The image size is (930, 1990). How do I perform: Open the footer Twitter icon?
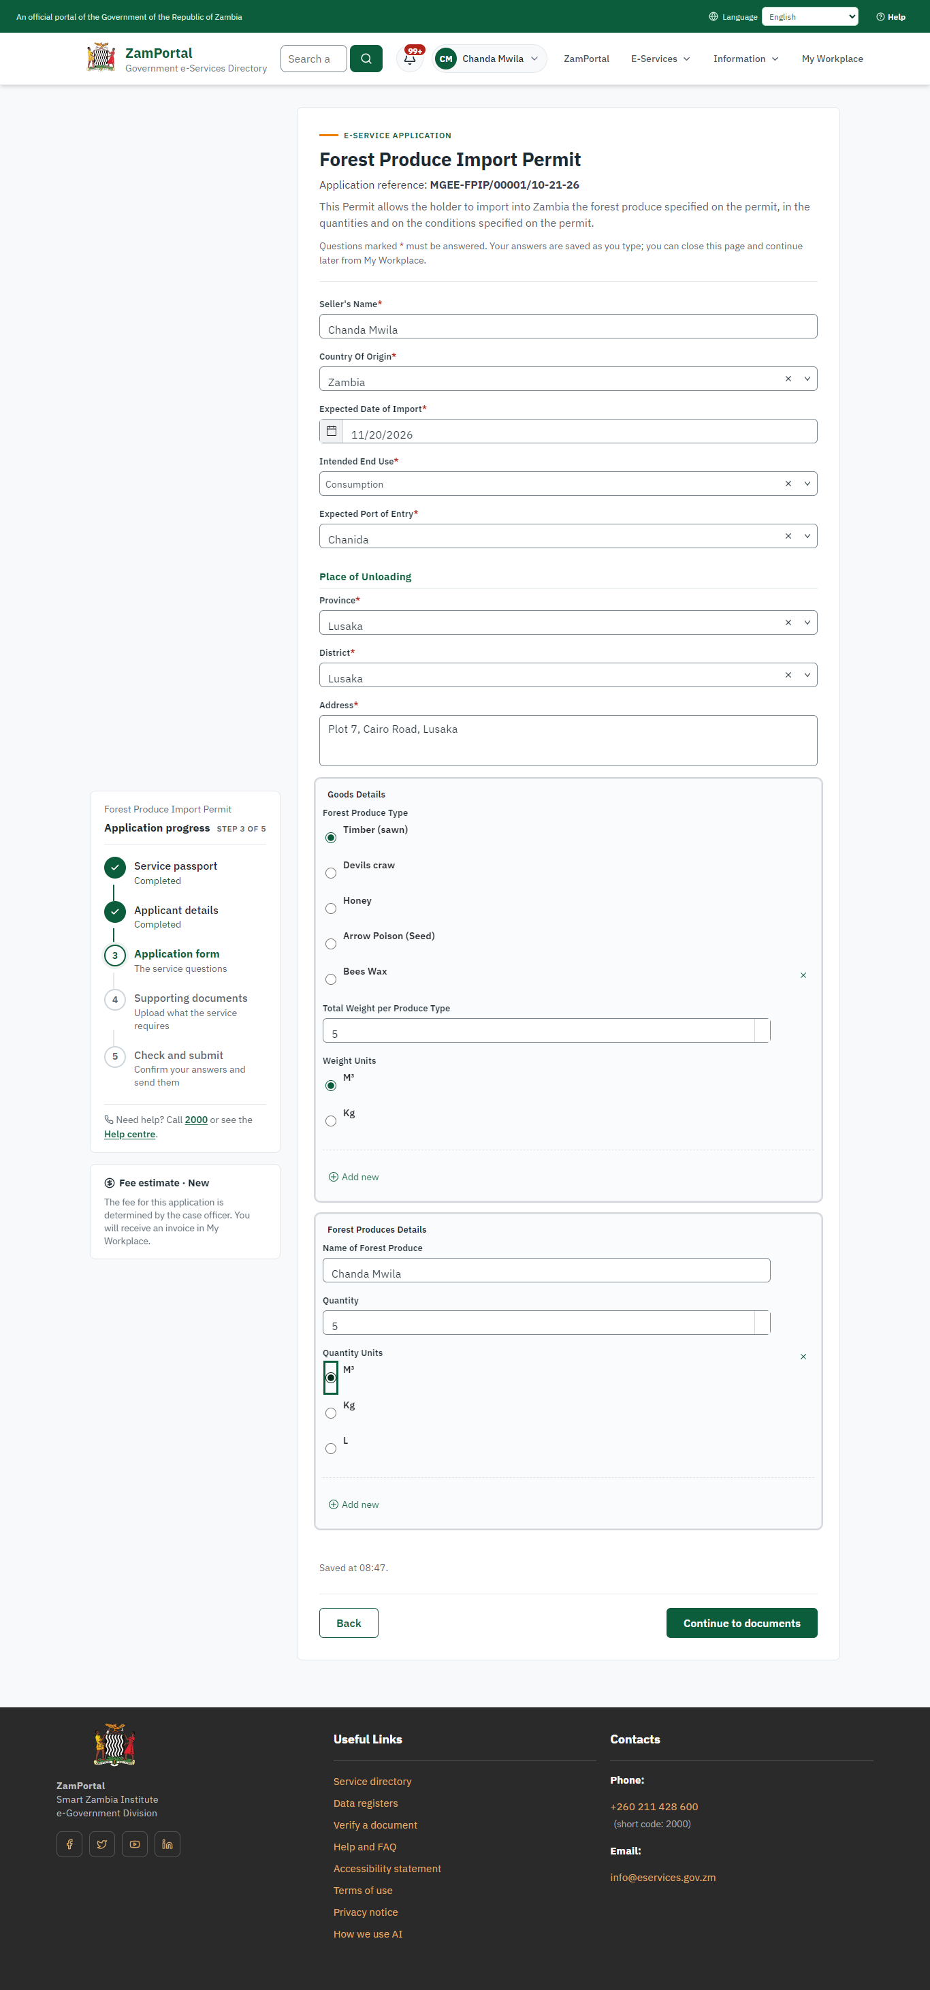point(102,1844)
